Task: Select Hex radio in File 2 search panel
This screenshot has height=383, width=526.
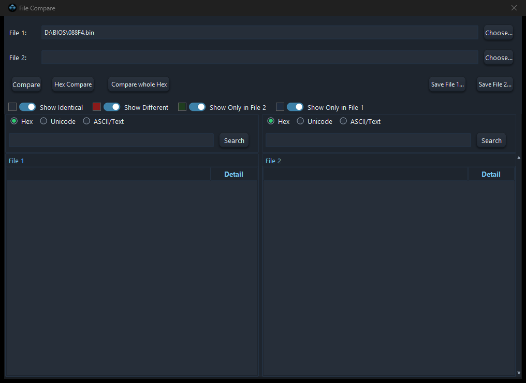Action: point(271,121)
